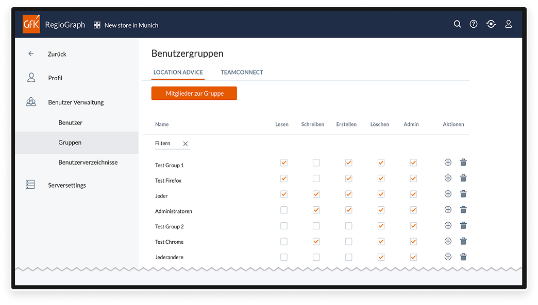Open the help question mark icon
Screen dimensions: 538x305
pos(474,24)
